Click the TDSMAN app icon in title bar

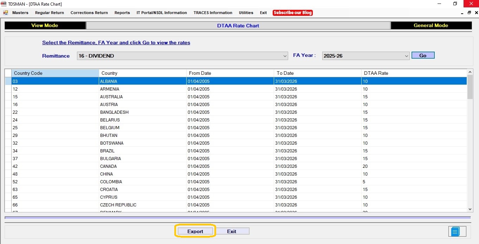(x=4, y=4)
